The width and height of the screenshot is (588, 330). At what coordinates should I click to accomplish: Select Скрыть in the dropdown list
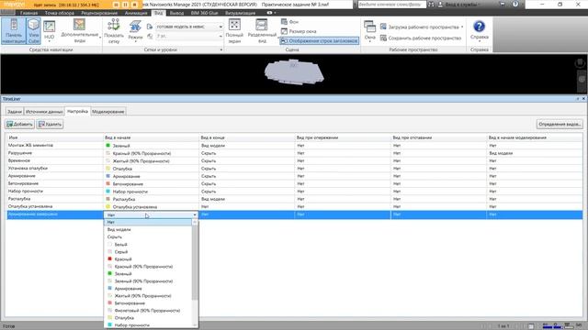[x=148, y=236]
